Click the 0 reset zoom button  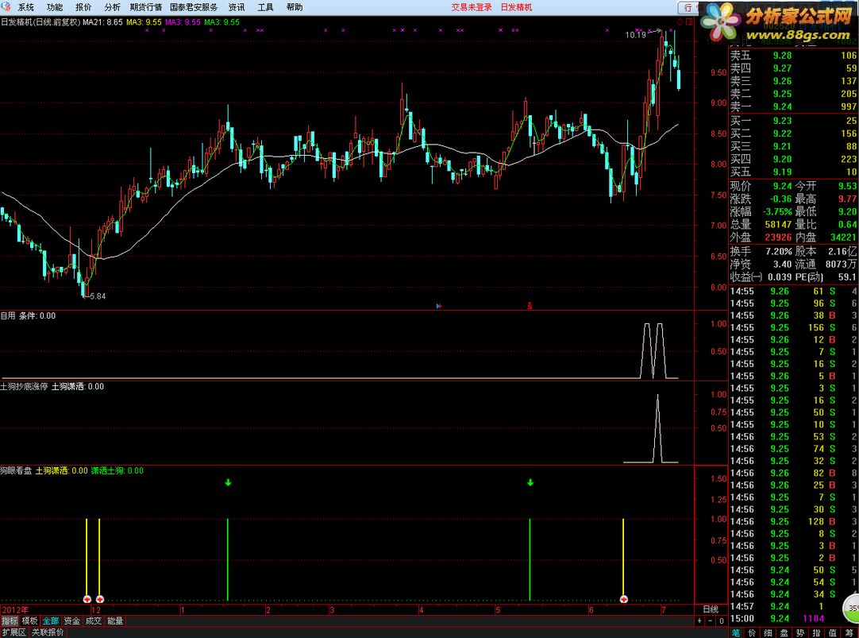pyautogui.click(x=722, y=621)
